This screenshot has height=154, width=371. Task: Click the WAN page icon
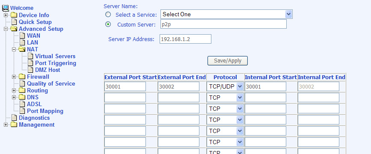(22, 36)
